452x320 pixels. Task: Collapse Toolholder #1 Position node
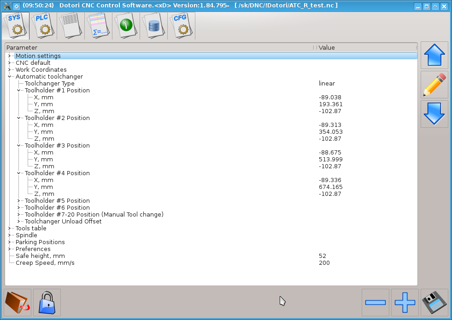pos(19,91)
